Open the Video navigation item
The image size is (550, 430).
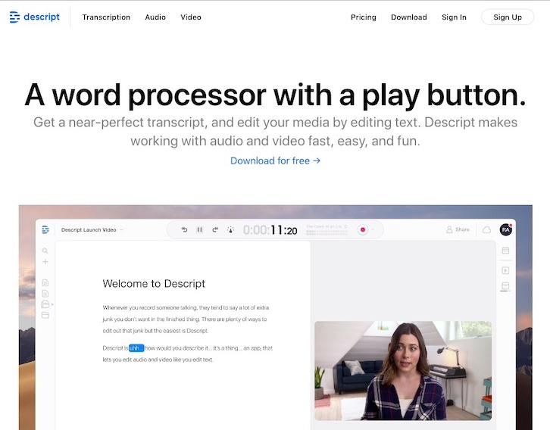[x=191, y=17]
